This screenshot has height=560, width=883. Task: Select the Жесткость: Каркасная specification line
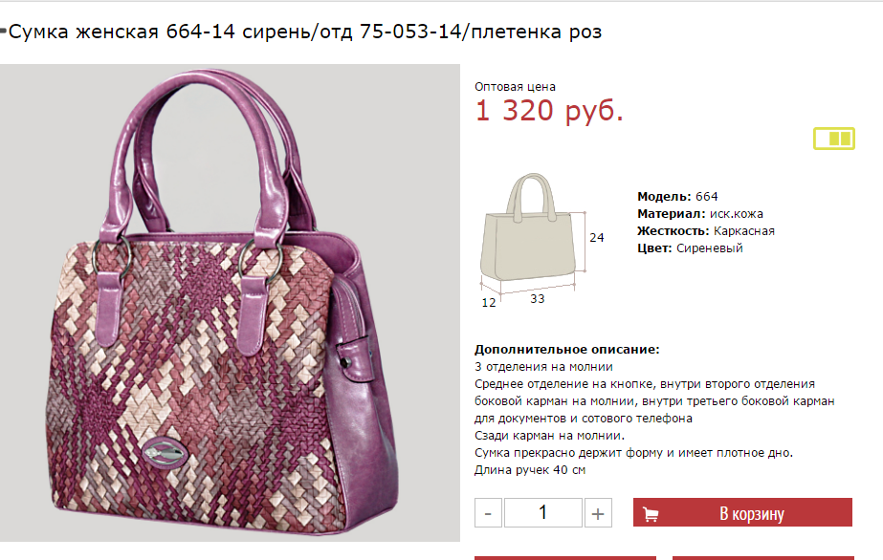[706, 231]
